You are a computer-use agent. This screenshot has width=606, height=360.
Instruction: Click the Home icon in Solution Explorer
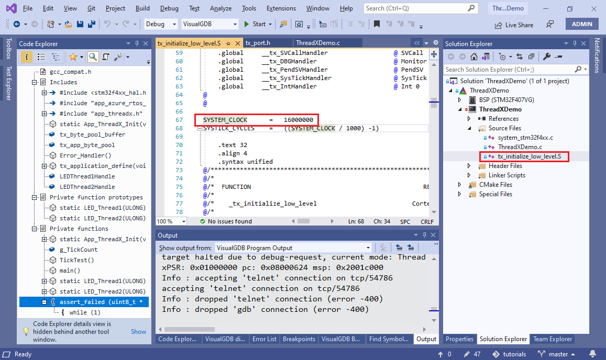474,57
